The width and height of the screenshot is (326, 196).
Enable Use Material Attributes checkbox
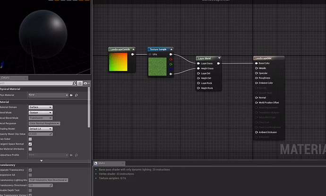click(30, 149)
